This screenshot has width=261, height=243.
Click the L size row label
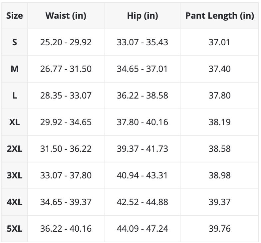click(x=15, y=96)
